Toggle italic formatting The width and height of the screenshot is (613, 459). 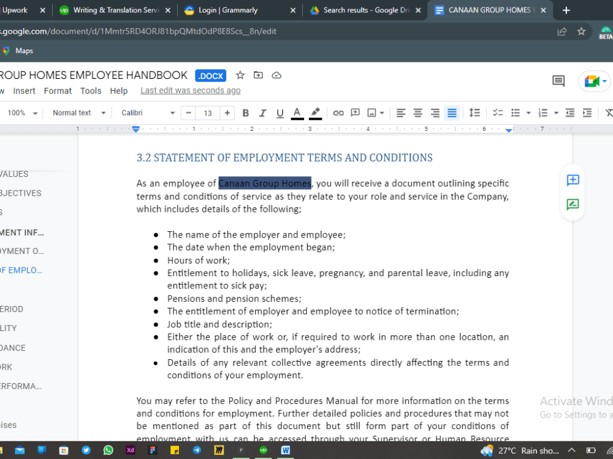262,113
